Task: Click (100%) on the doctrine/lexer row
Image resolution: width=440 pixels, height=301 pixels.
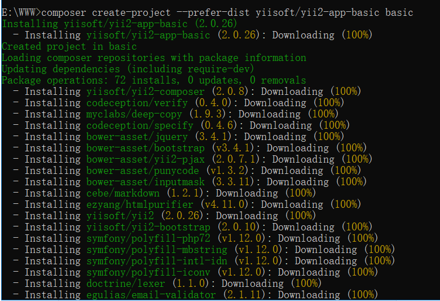Action: 306,283
